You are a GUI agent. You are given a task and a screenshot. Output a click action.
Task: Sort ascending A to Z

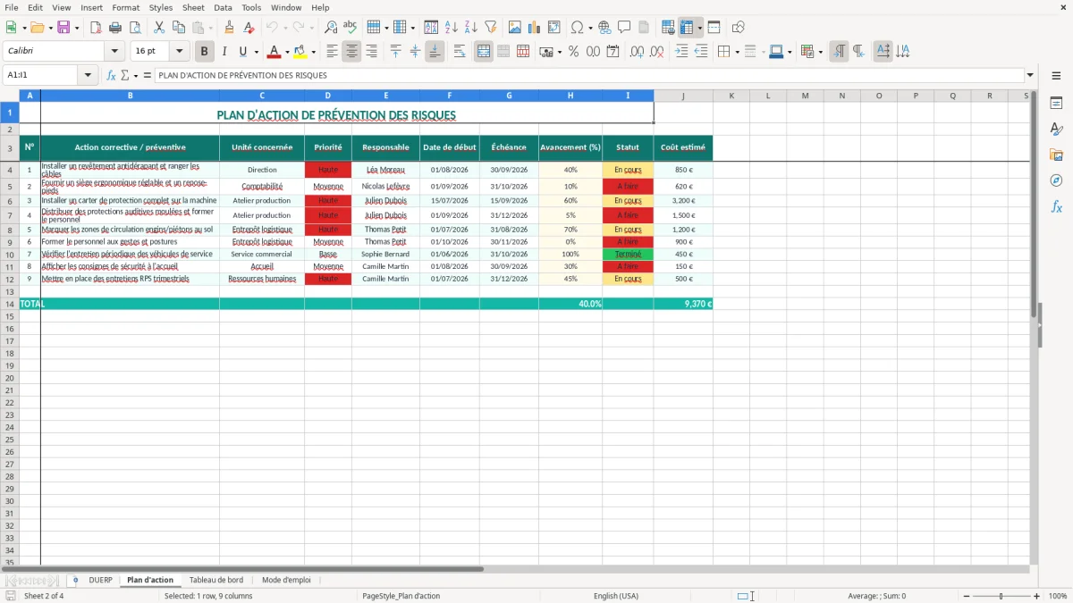[452, 28]
